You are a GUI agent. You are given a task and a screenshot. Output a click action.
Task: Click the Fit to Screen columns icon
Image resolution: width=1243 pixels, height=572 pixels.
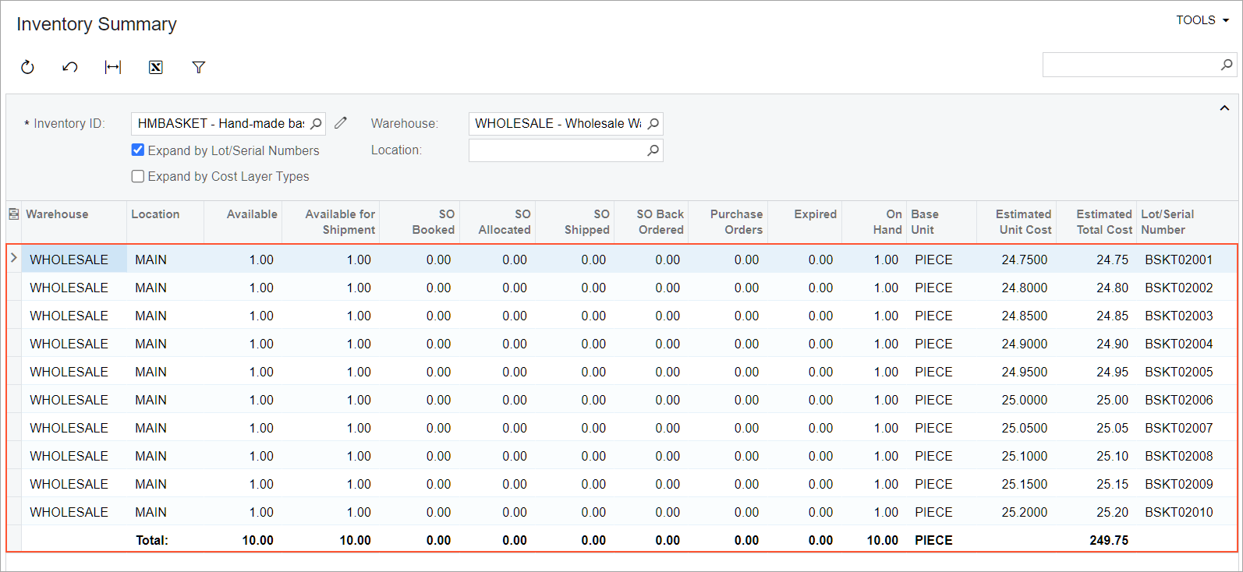pyautogui.click(x=113, y=68)
